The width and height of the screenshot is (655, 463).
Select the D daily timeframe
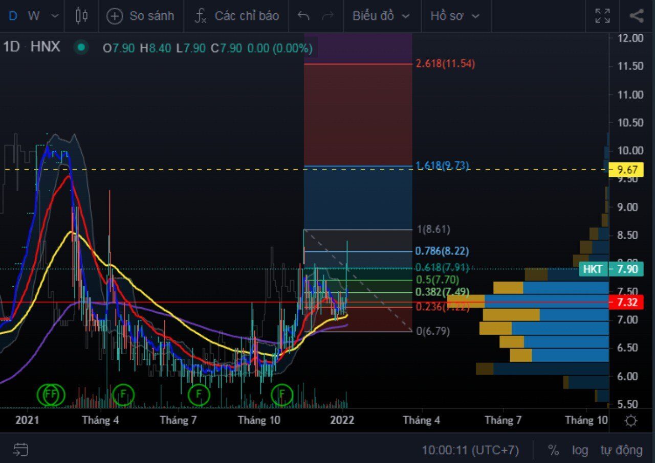(13, 16)
